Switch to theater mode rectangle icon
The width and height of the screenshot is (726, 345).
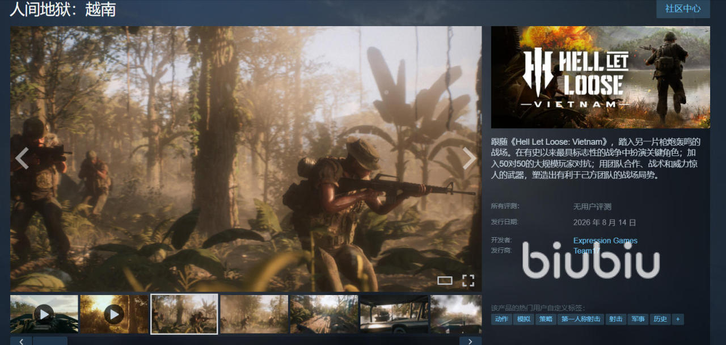(445, 280)
